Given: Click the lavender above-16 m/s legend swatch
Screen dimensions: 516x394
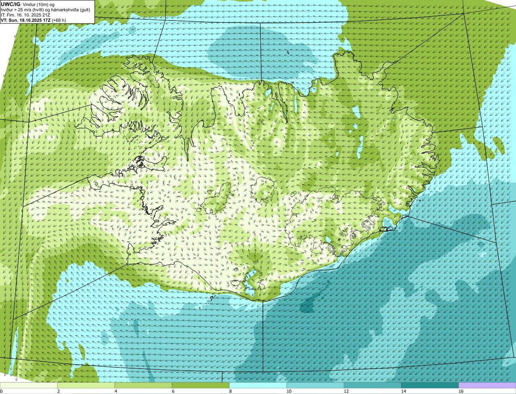Looking at the screenshot, I should 487,386.
